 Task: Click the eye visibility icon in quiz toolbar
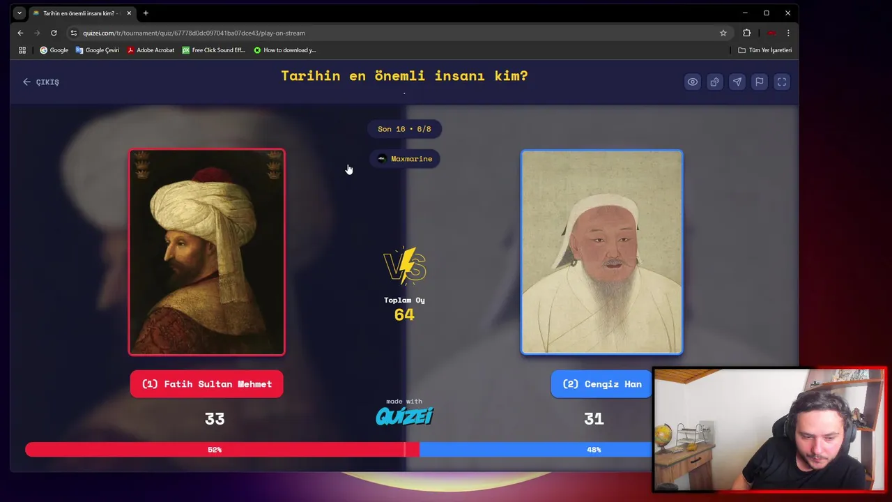692,82
